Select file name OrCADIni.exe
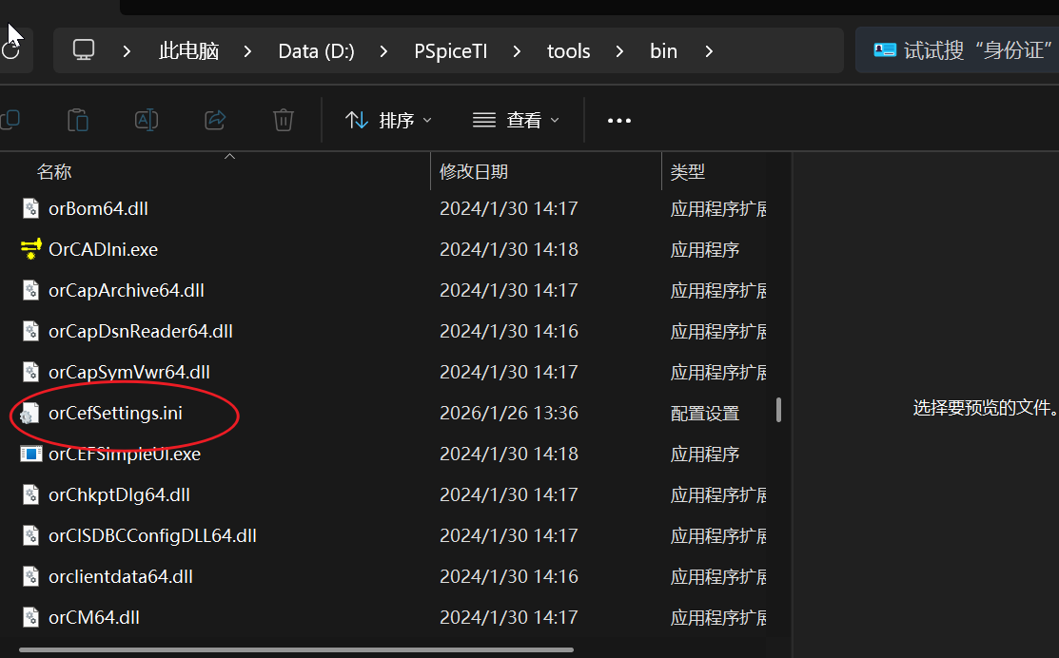 click(x=104, y=249)
